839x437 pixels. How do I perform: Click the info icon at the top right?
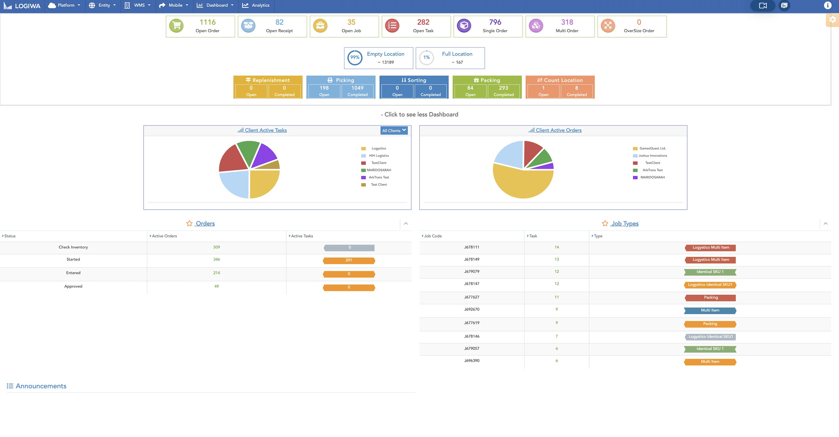(828, 5)
